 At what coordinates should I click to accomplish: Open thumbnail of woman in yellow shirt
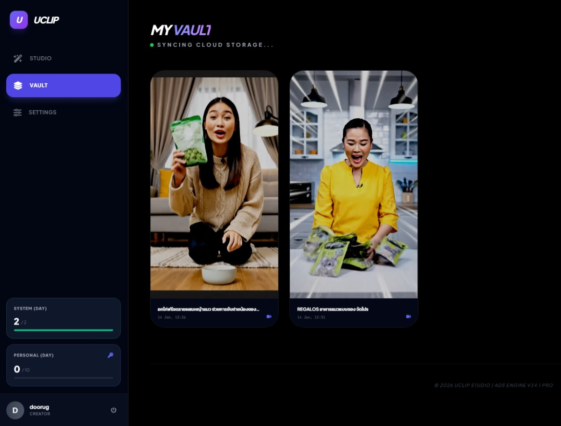coord(353,183)
